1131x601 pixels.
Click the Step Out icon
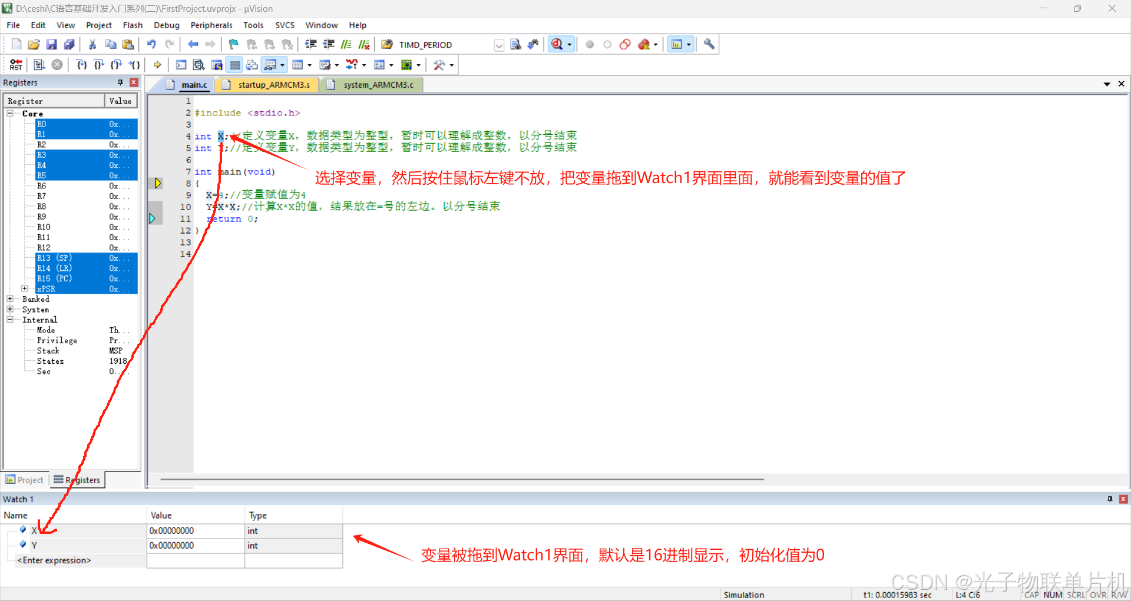tap(117, 65)
